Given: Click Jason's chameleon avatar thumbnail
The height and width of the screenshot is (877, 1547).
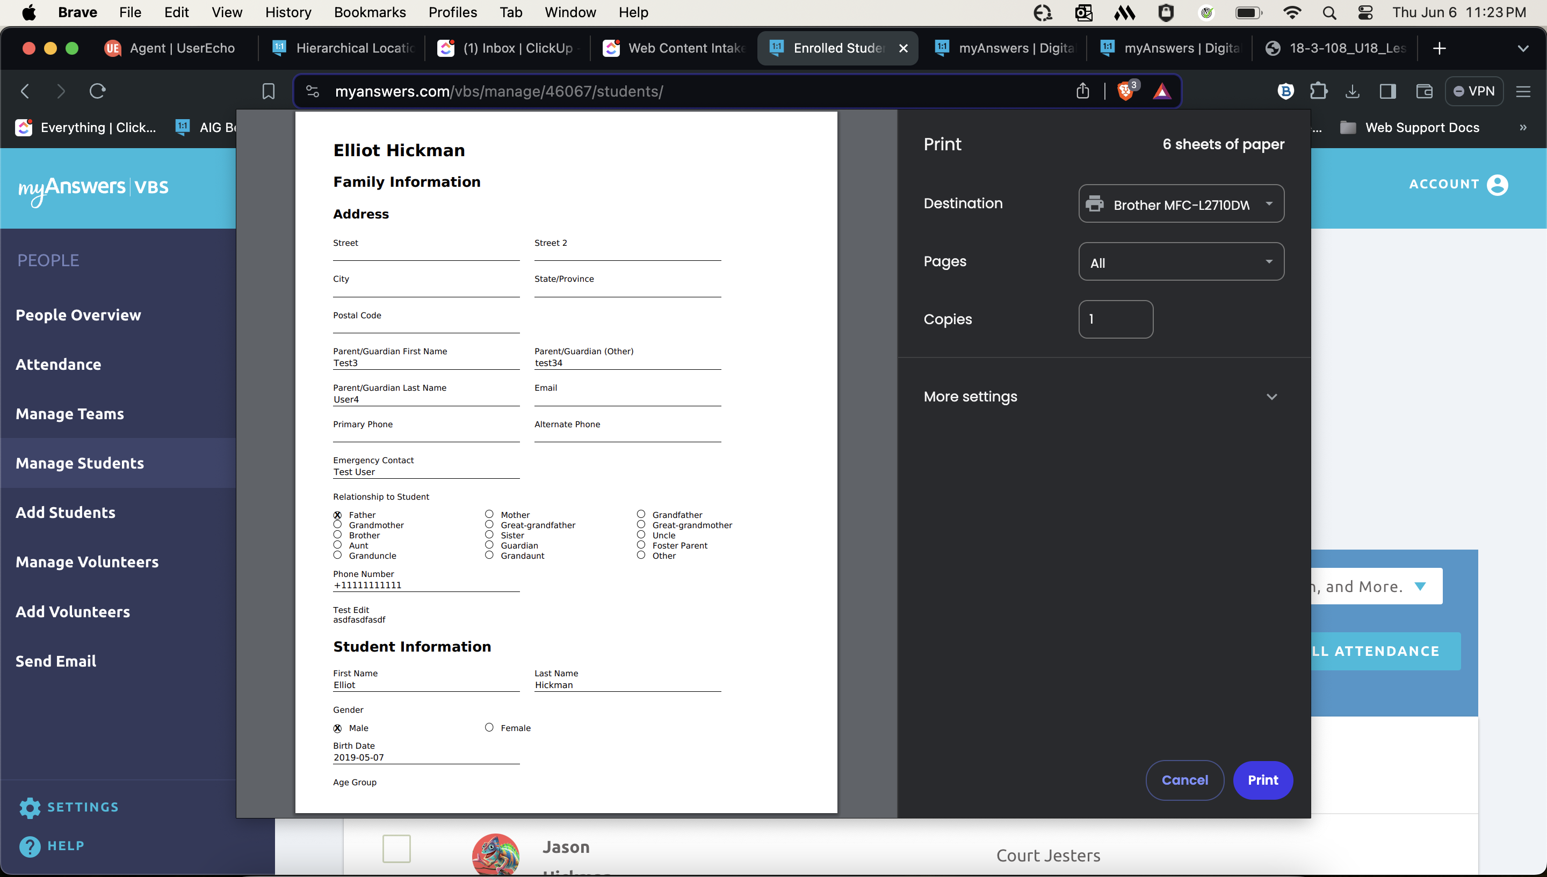Looking at the screenshot, I should point(495,854).
